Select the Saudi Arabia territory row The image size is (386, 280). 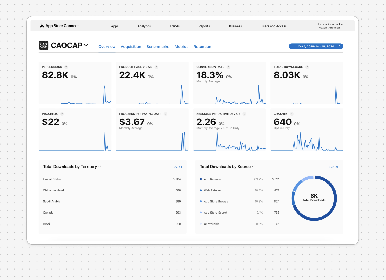112,202
